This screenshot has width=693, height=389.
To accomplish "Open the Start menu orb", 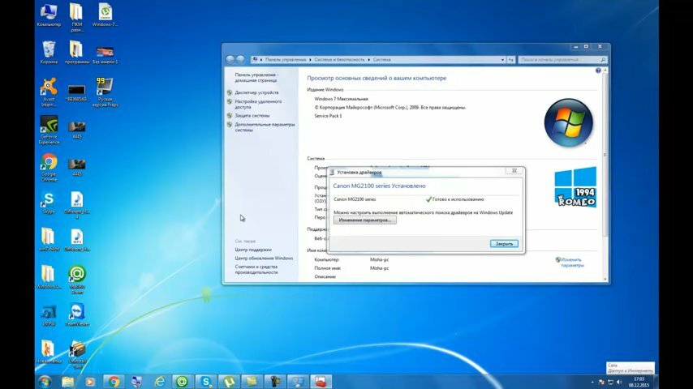I will (x=45, y=382).
